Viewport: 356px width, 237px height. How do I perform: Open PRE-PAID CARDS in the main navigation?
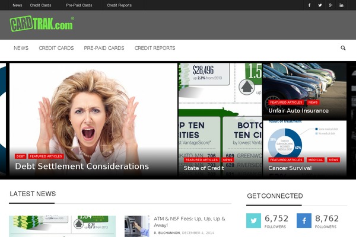(x=104, y=48)
